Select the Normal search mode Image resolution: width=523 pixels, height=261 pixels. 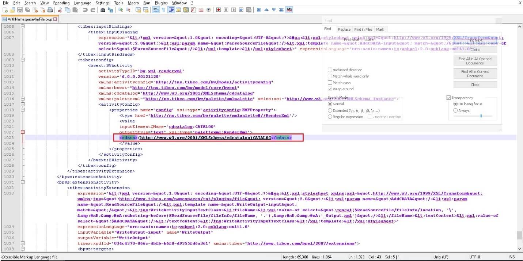(x=330, y=104)
